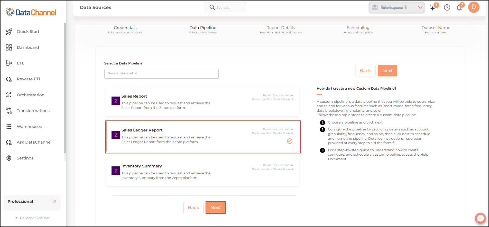Go to the Dataset Name step
489x227 pixels.
click(x=436, y=30)
